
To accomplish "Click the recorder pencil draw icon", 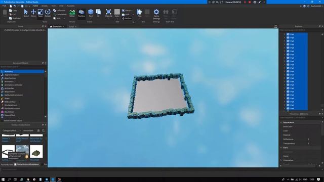I will pyautogui.click(x=260, y=2).
